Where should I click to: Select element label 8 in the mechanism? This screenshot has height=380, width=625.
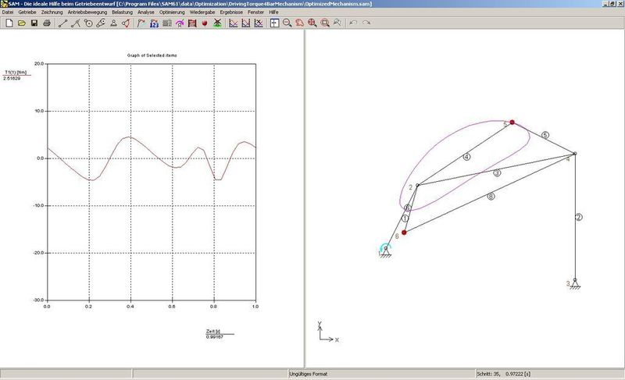(491, 196)
